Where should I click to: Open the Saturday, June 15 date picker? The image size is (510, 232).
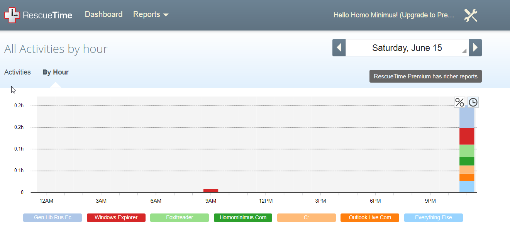(407, 47)
